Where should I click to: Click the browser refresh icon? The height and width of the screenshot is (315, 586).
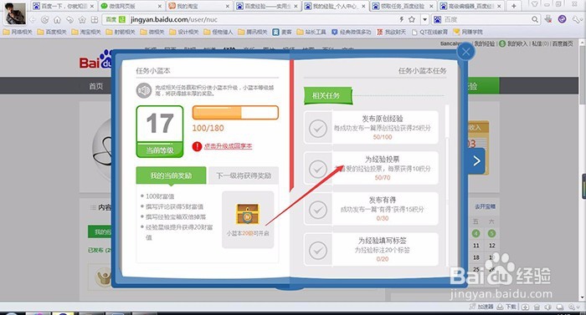tap(45, 19)
